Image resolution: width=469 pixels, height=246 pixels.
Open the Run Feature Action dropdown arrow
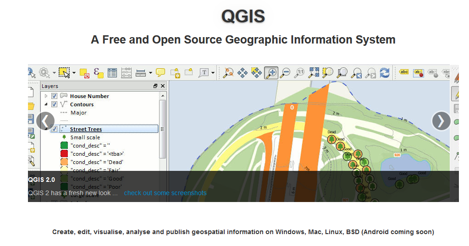click(54, 73)
